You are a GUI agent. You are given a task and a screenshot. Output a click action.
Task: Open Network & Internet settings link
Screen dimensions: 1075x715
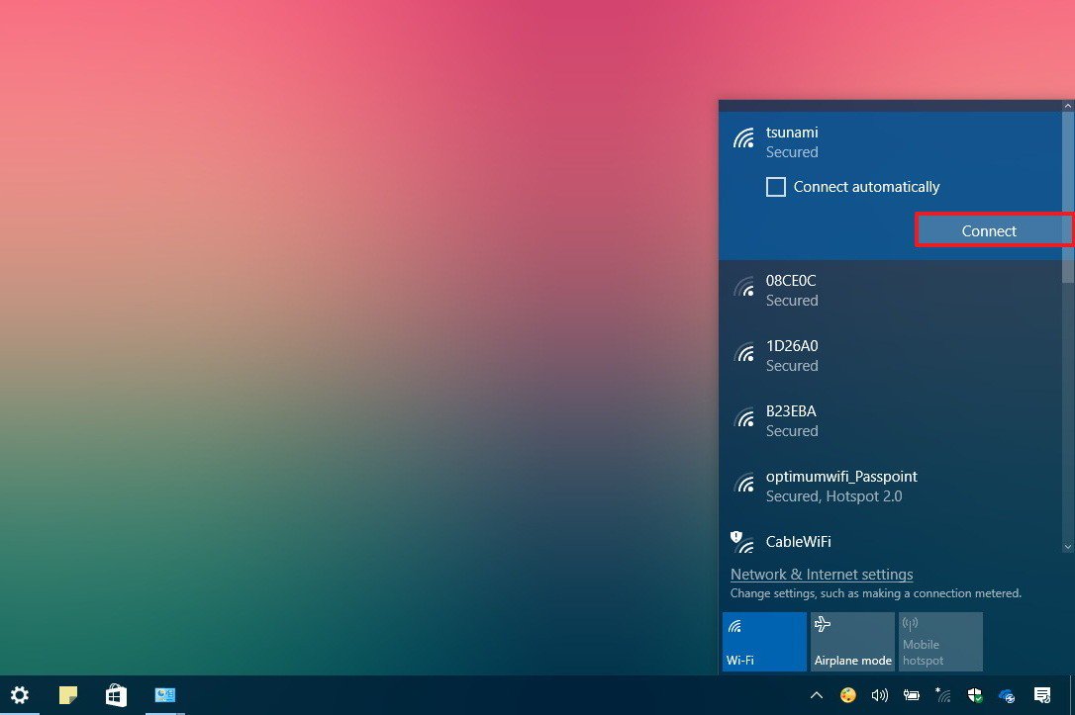coord(822,574)
